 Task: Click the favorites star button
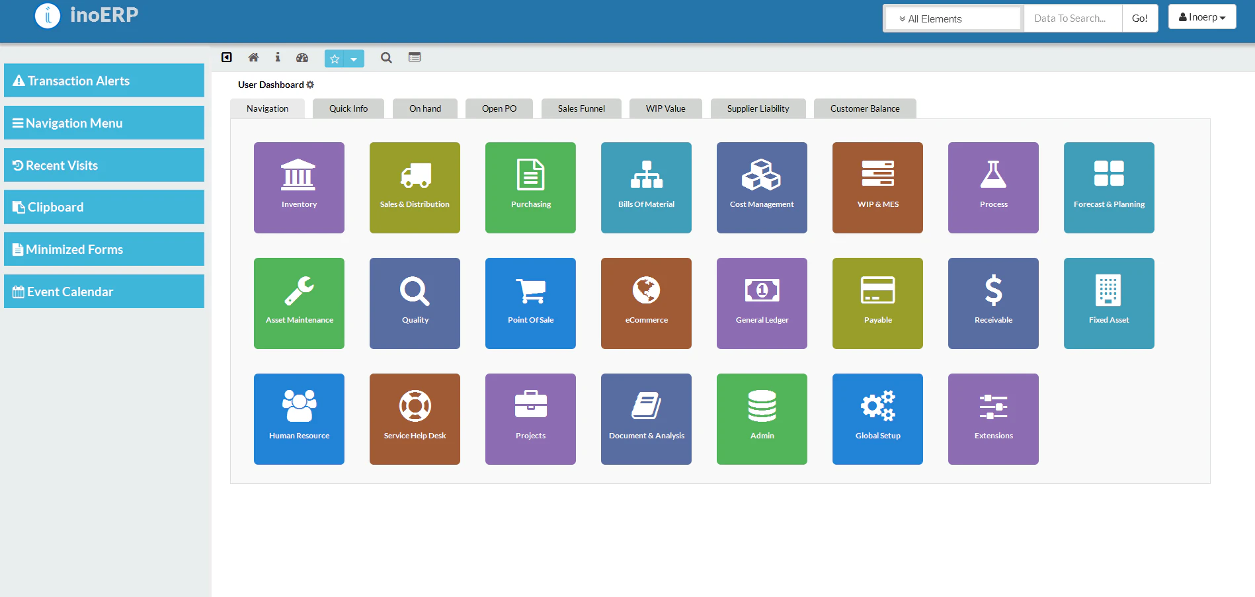click(335, 59)
